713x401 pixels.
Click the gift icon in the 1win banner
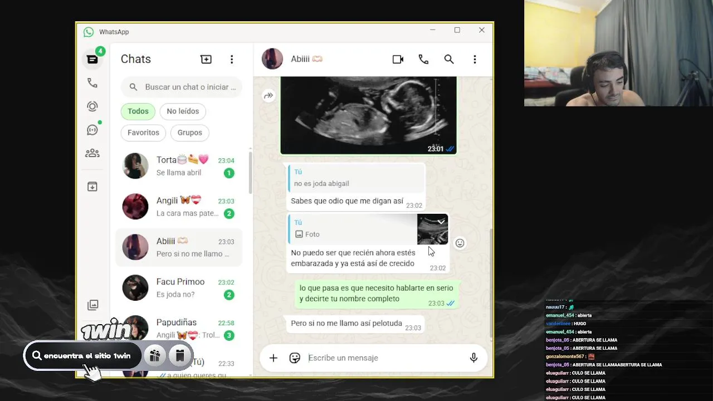[x=155, y=356]
